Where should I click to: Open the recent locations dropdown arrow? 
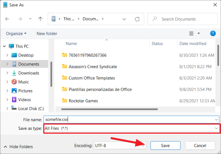(31, 19)
